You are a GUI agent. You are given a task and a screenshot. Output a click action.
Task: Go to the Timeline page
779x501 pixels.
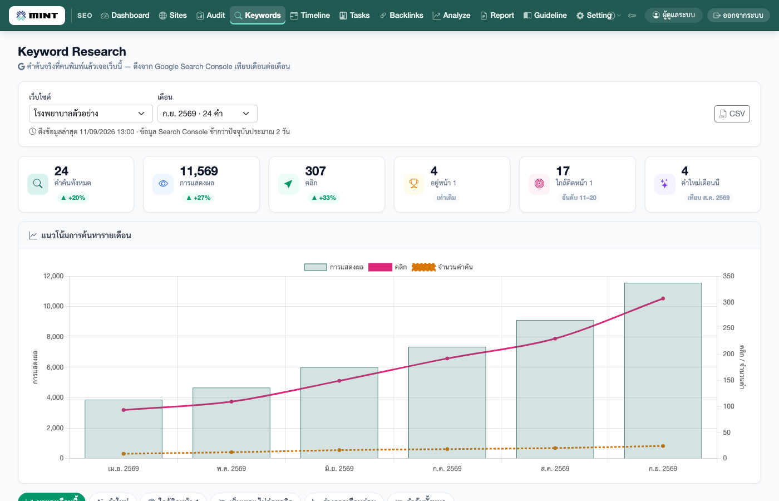click(310, 16)
